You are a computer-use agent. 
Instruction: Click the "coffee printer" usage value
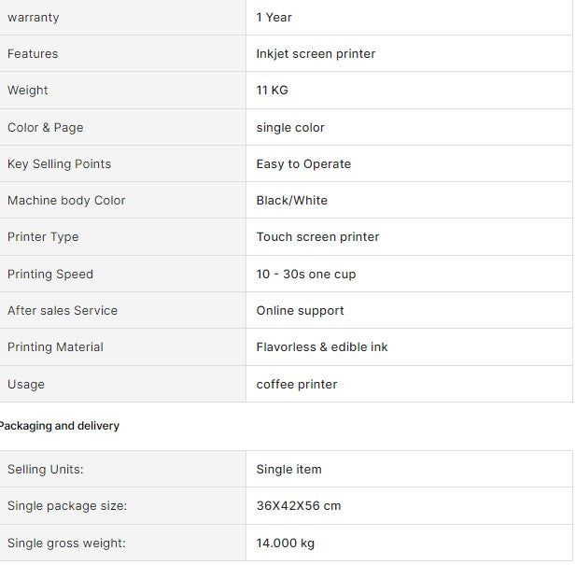click(x=297, y=384)
